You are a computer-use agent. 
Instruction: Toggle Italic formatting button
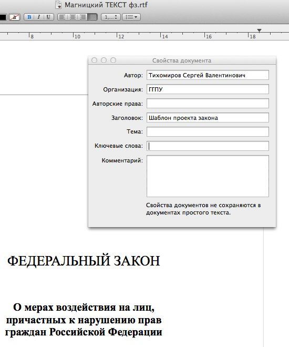39,17
